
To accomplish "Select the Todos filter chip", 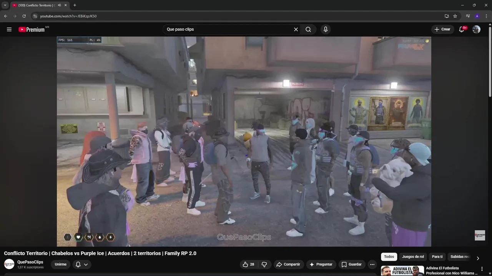I will [x=389, y=256].
